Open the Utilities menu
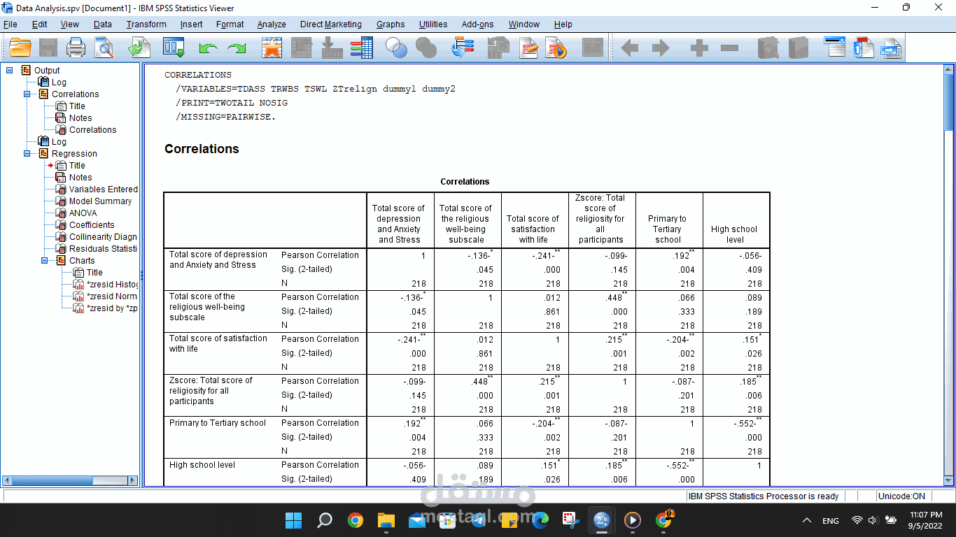The width and height of the screenshot is (956, 537). [433, 24]
